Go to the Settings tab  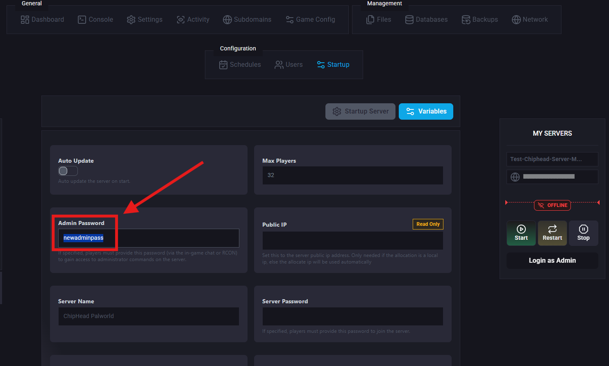(145, 19)
